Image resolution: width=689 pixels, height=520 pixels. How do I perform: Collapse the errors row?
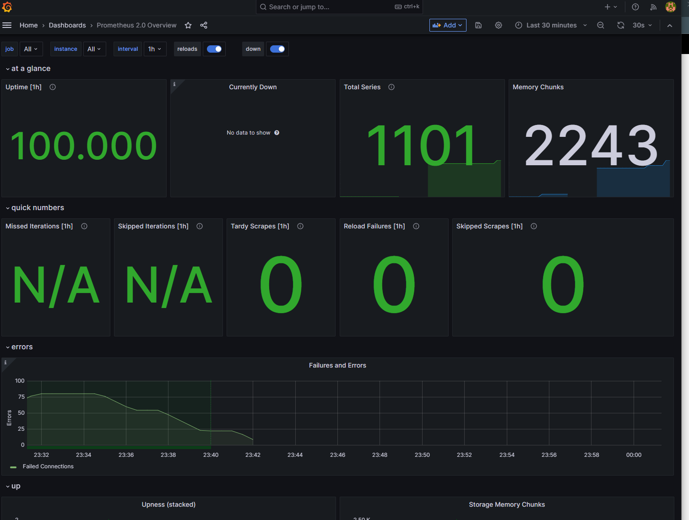coord(20,347)
